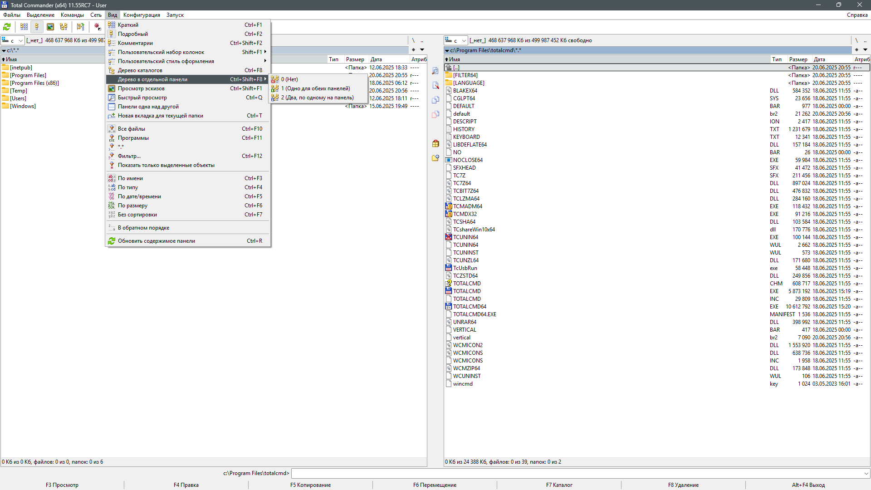Click the Copy files icon between panels
Image resolution: width=871 pixels, height=490 pixels.
pyautogui.click(x=435, y=100)
